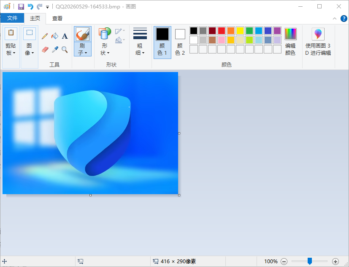
Task: Switch to the 主页 home tab
Action: [x=35, y=19]
